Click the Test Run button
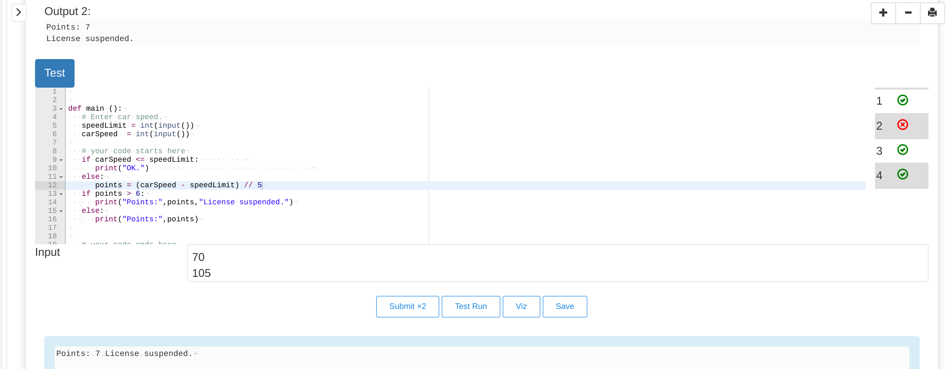 [x=471, y=306]
